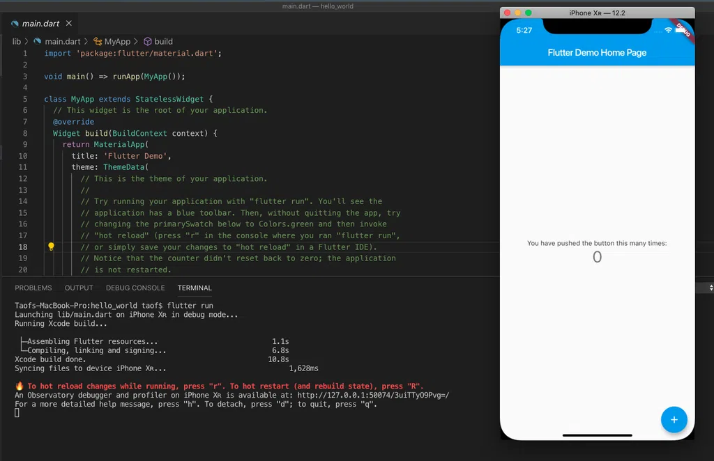
Task: Open the build method breadcrumb
Action: click(163, 41)
